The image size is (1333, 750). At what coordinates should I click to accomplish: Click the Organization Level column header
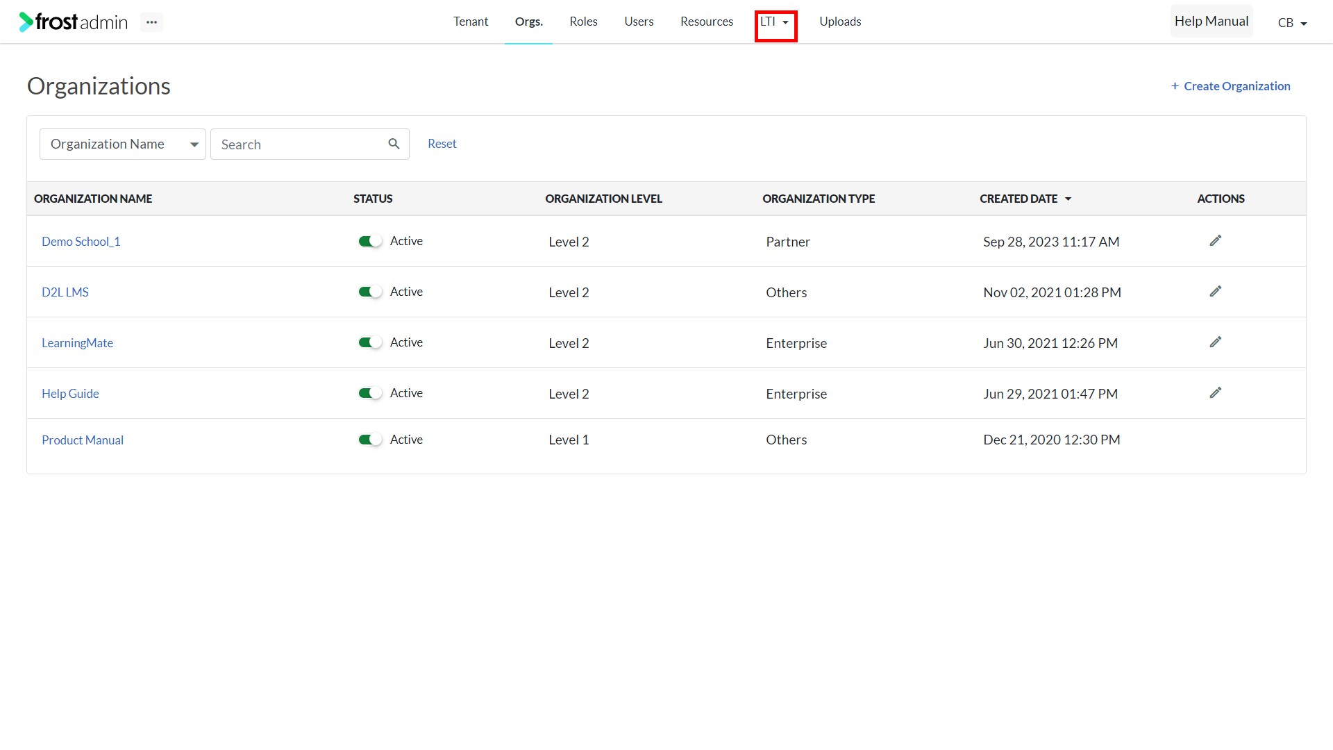click(603, 199)
